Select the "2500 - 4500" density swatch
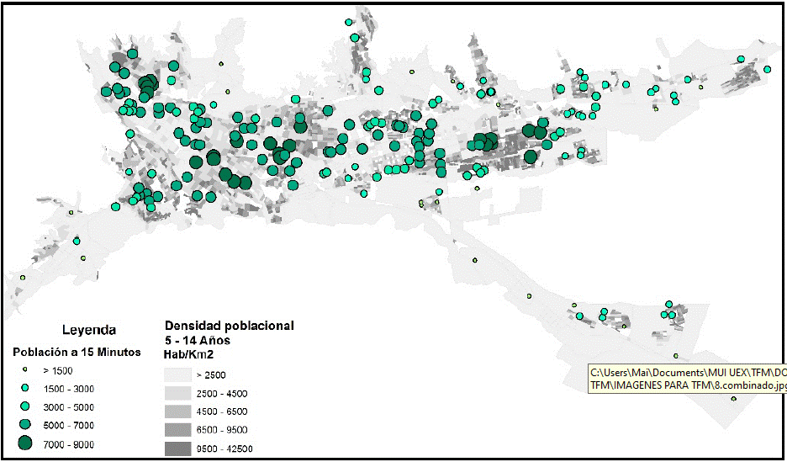The image size is (787, 462). (177, 393)
